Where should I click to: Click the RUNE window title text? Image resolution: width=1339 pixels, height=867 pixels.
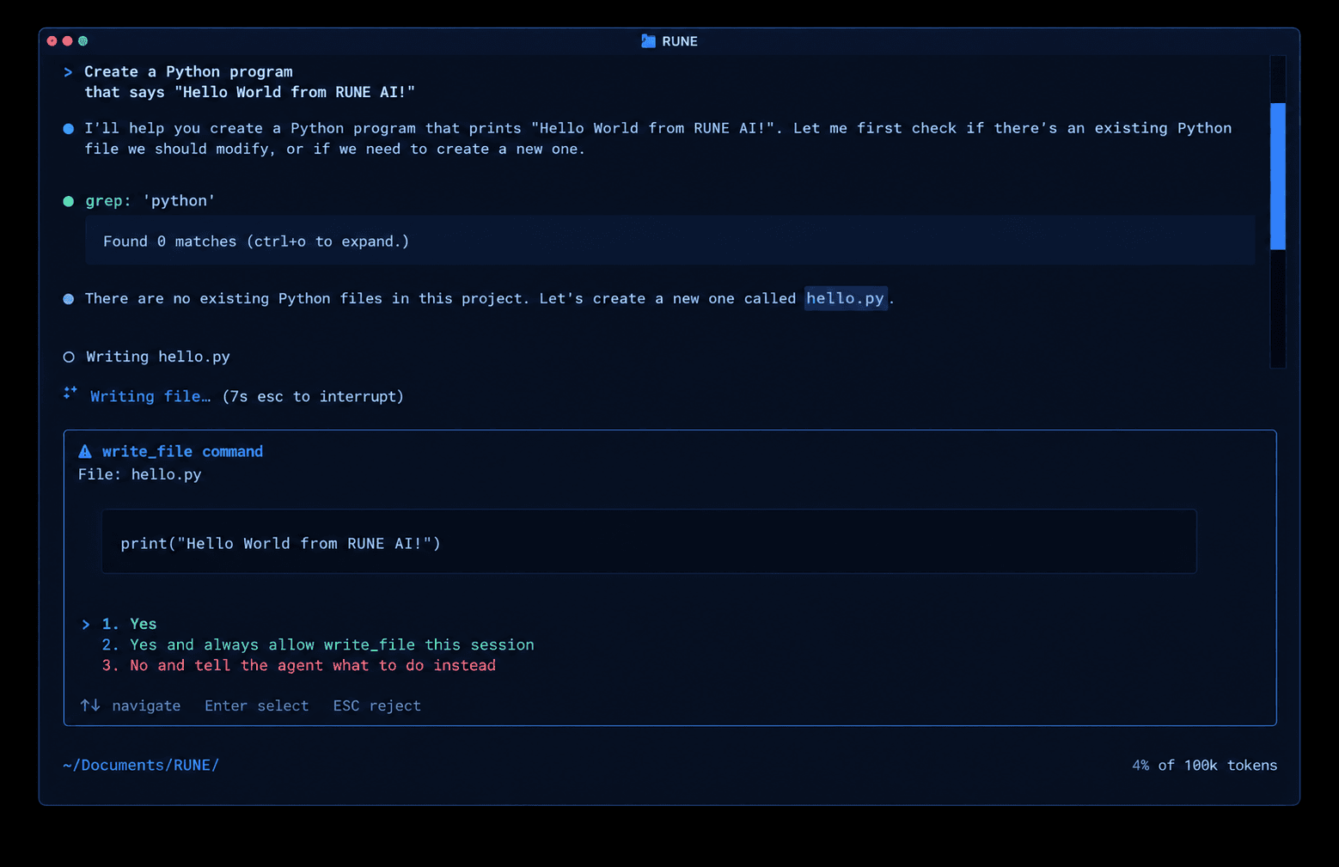(680, 41)
